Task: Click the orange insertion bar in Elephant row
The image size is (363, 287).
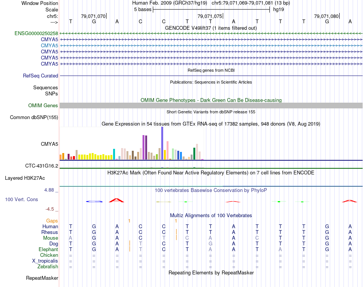Action: pyautogui.click(x=130, y=249)
